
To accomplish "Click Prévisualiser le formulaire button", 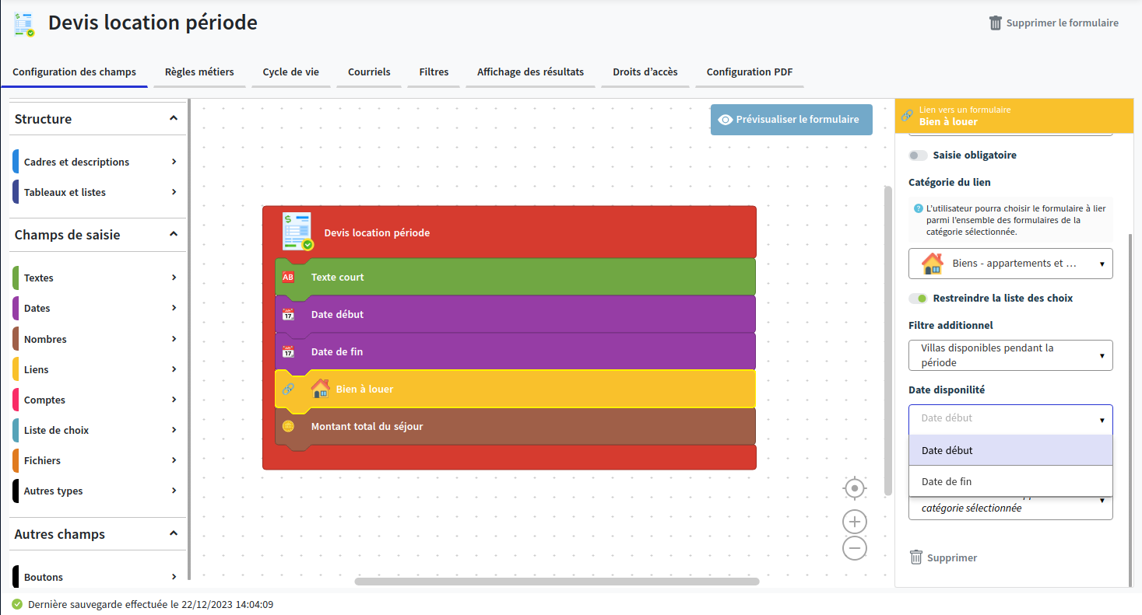I will pos(791,120).
